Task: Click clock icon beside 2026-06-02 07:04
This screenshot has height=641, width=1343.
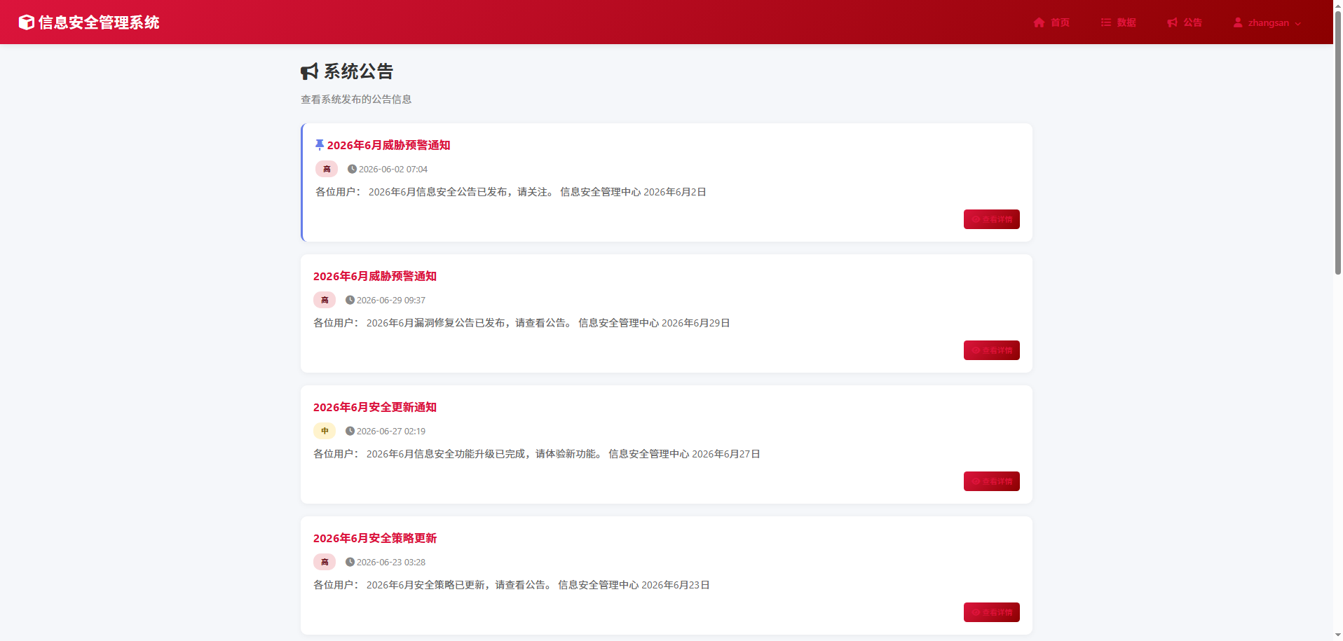Action: pyautogui.click(x=352, y=169)
